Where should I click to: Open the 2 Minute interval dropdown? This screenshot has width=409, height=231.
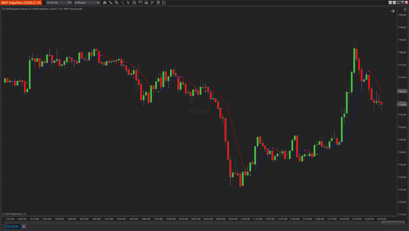87,3
